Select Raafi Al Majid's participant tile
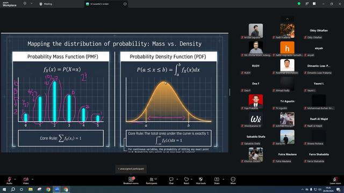The width and height of the screenshot is (344, 193). (x=319, y=120)
